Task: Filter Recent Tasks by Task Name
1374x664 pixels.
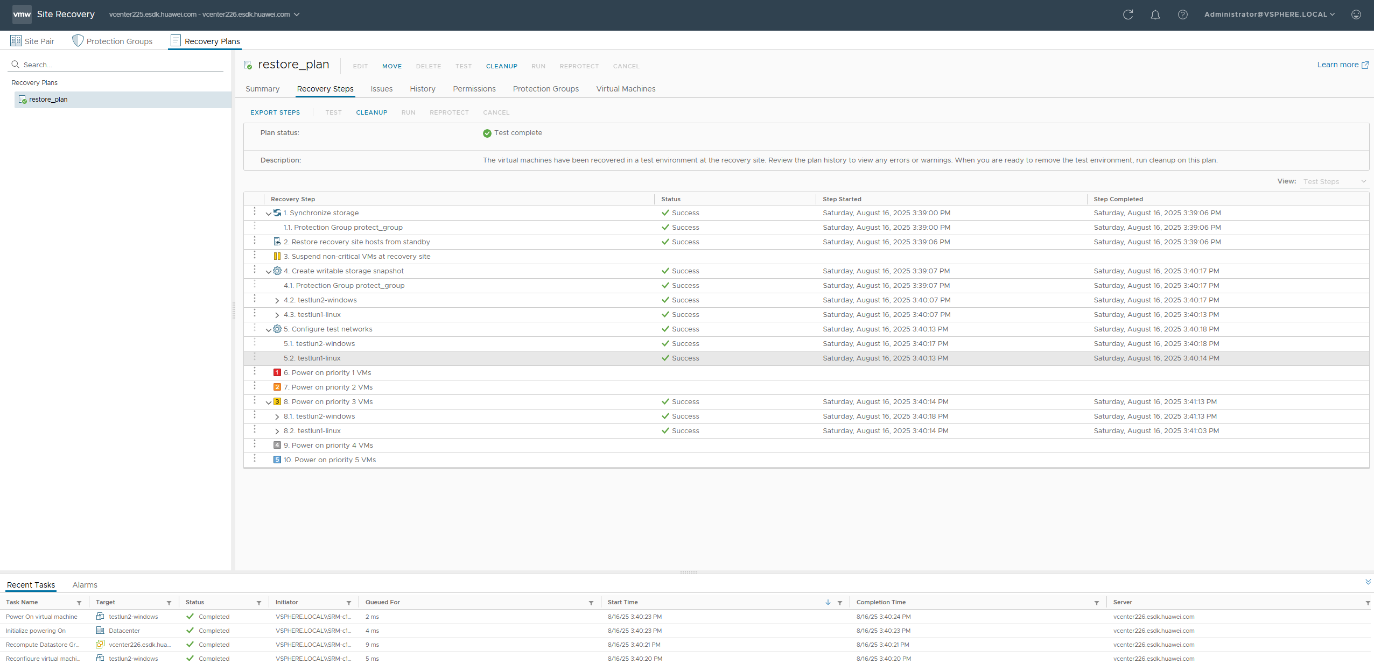Action: click(79, 603)
